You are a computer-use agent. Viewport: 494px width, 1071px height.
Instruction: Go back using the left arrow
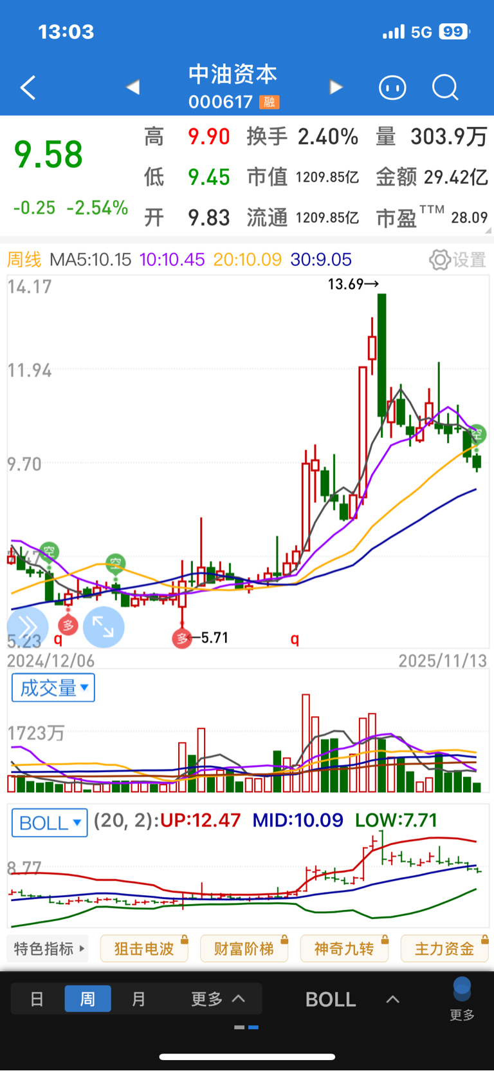point(28,88)
